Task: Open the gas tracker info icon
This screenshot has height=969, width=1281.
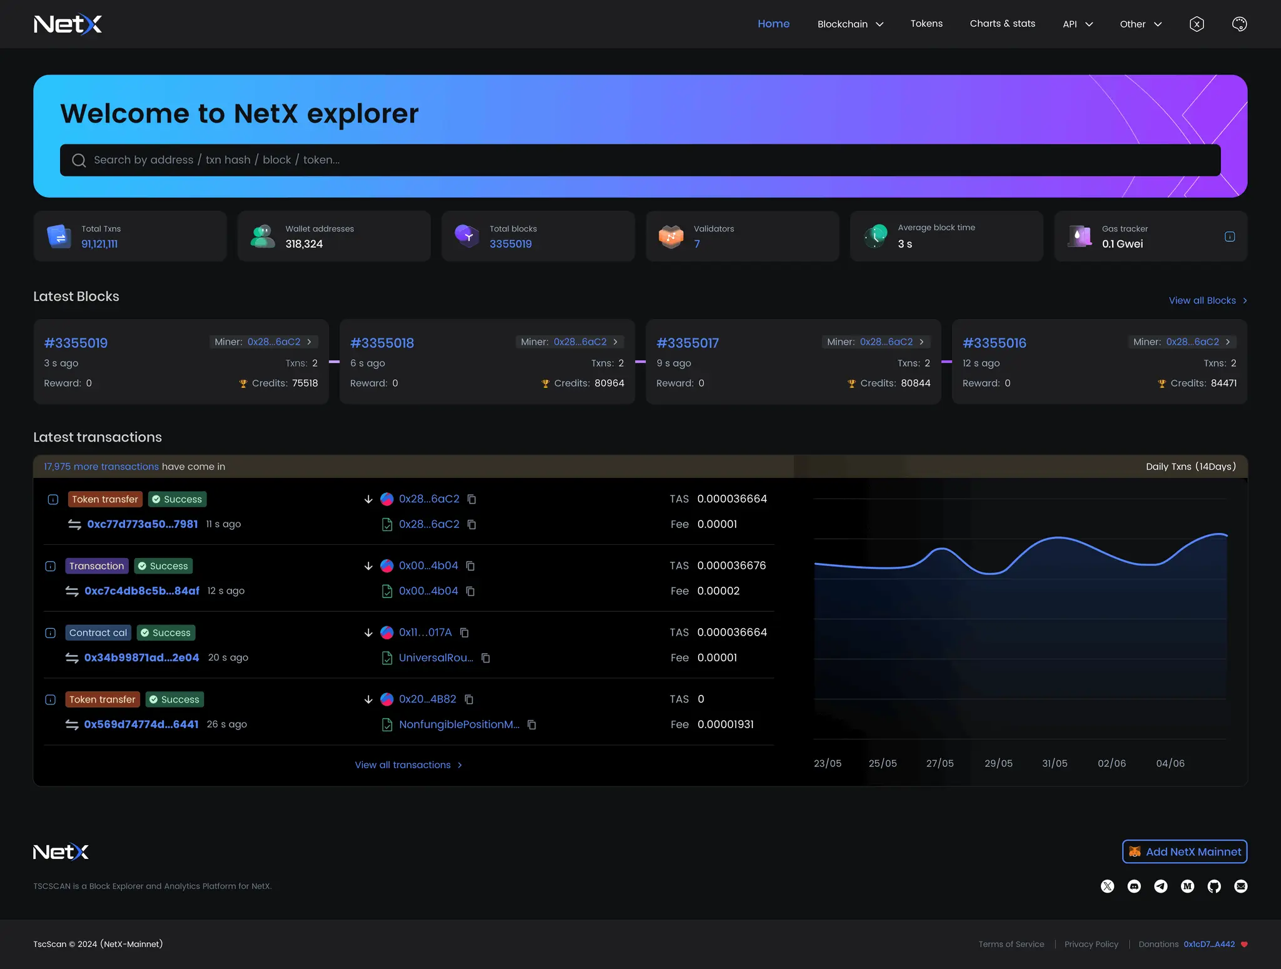Action: [1230, 236]
